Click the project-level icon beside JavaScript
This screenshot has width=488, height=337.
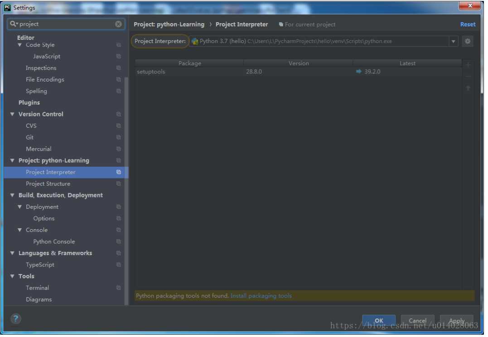pos(119,56)
